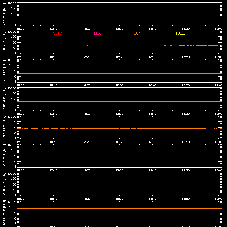Screen dimensions: 227x227
Task: Click the yellow PALE station label
Action: 180,33
